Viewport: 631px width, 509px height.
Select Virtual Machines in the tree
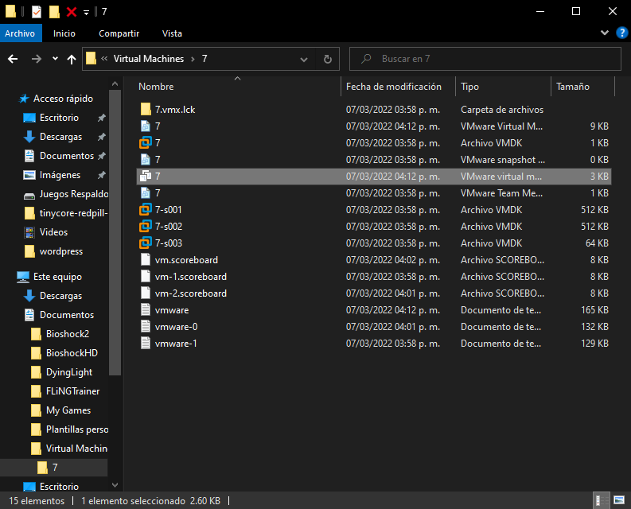point(76,449)
